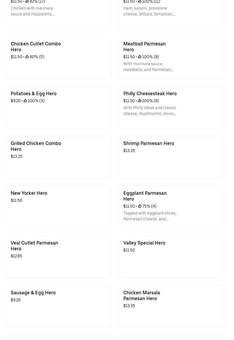Click the Meatball Parmesan Hero description text
Screen dimensions: 234x340
[148, 67]
